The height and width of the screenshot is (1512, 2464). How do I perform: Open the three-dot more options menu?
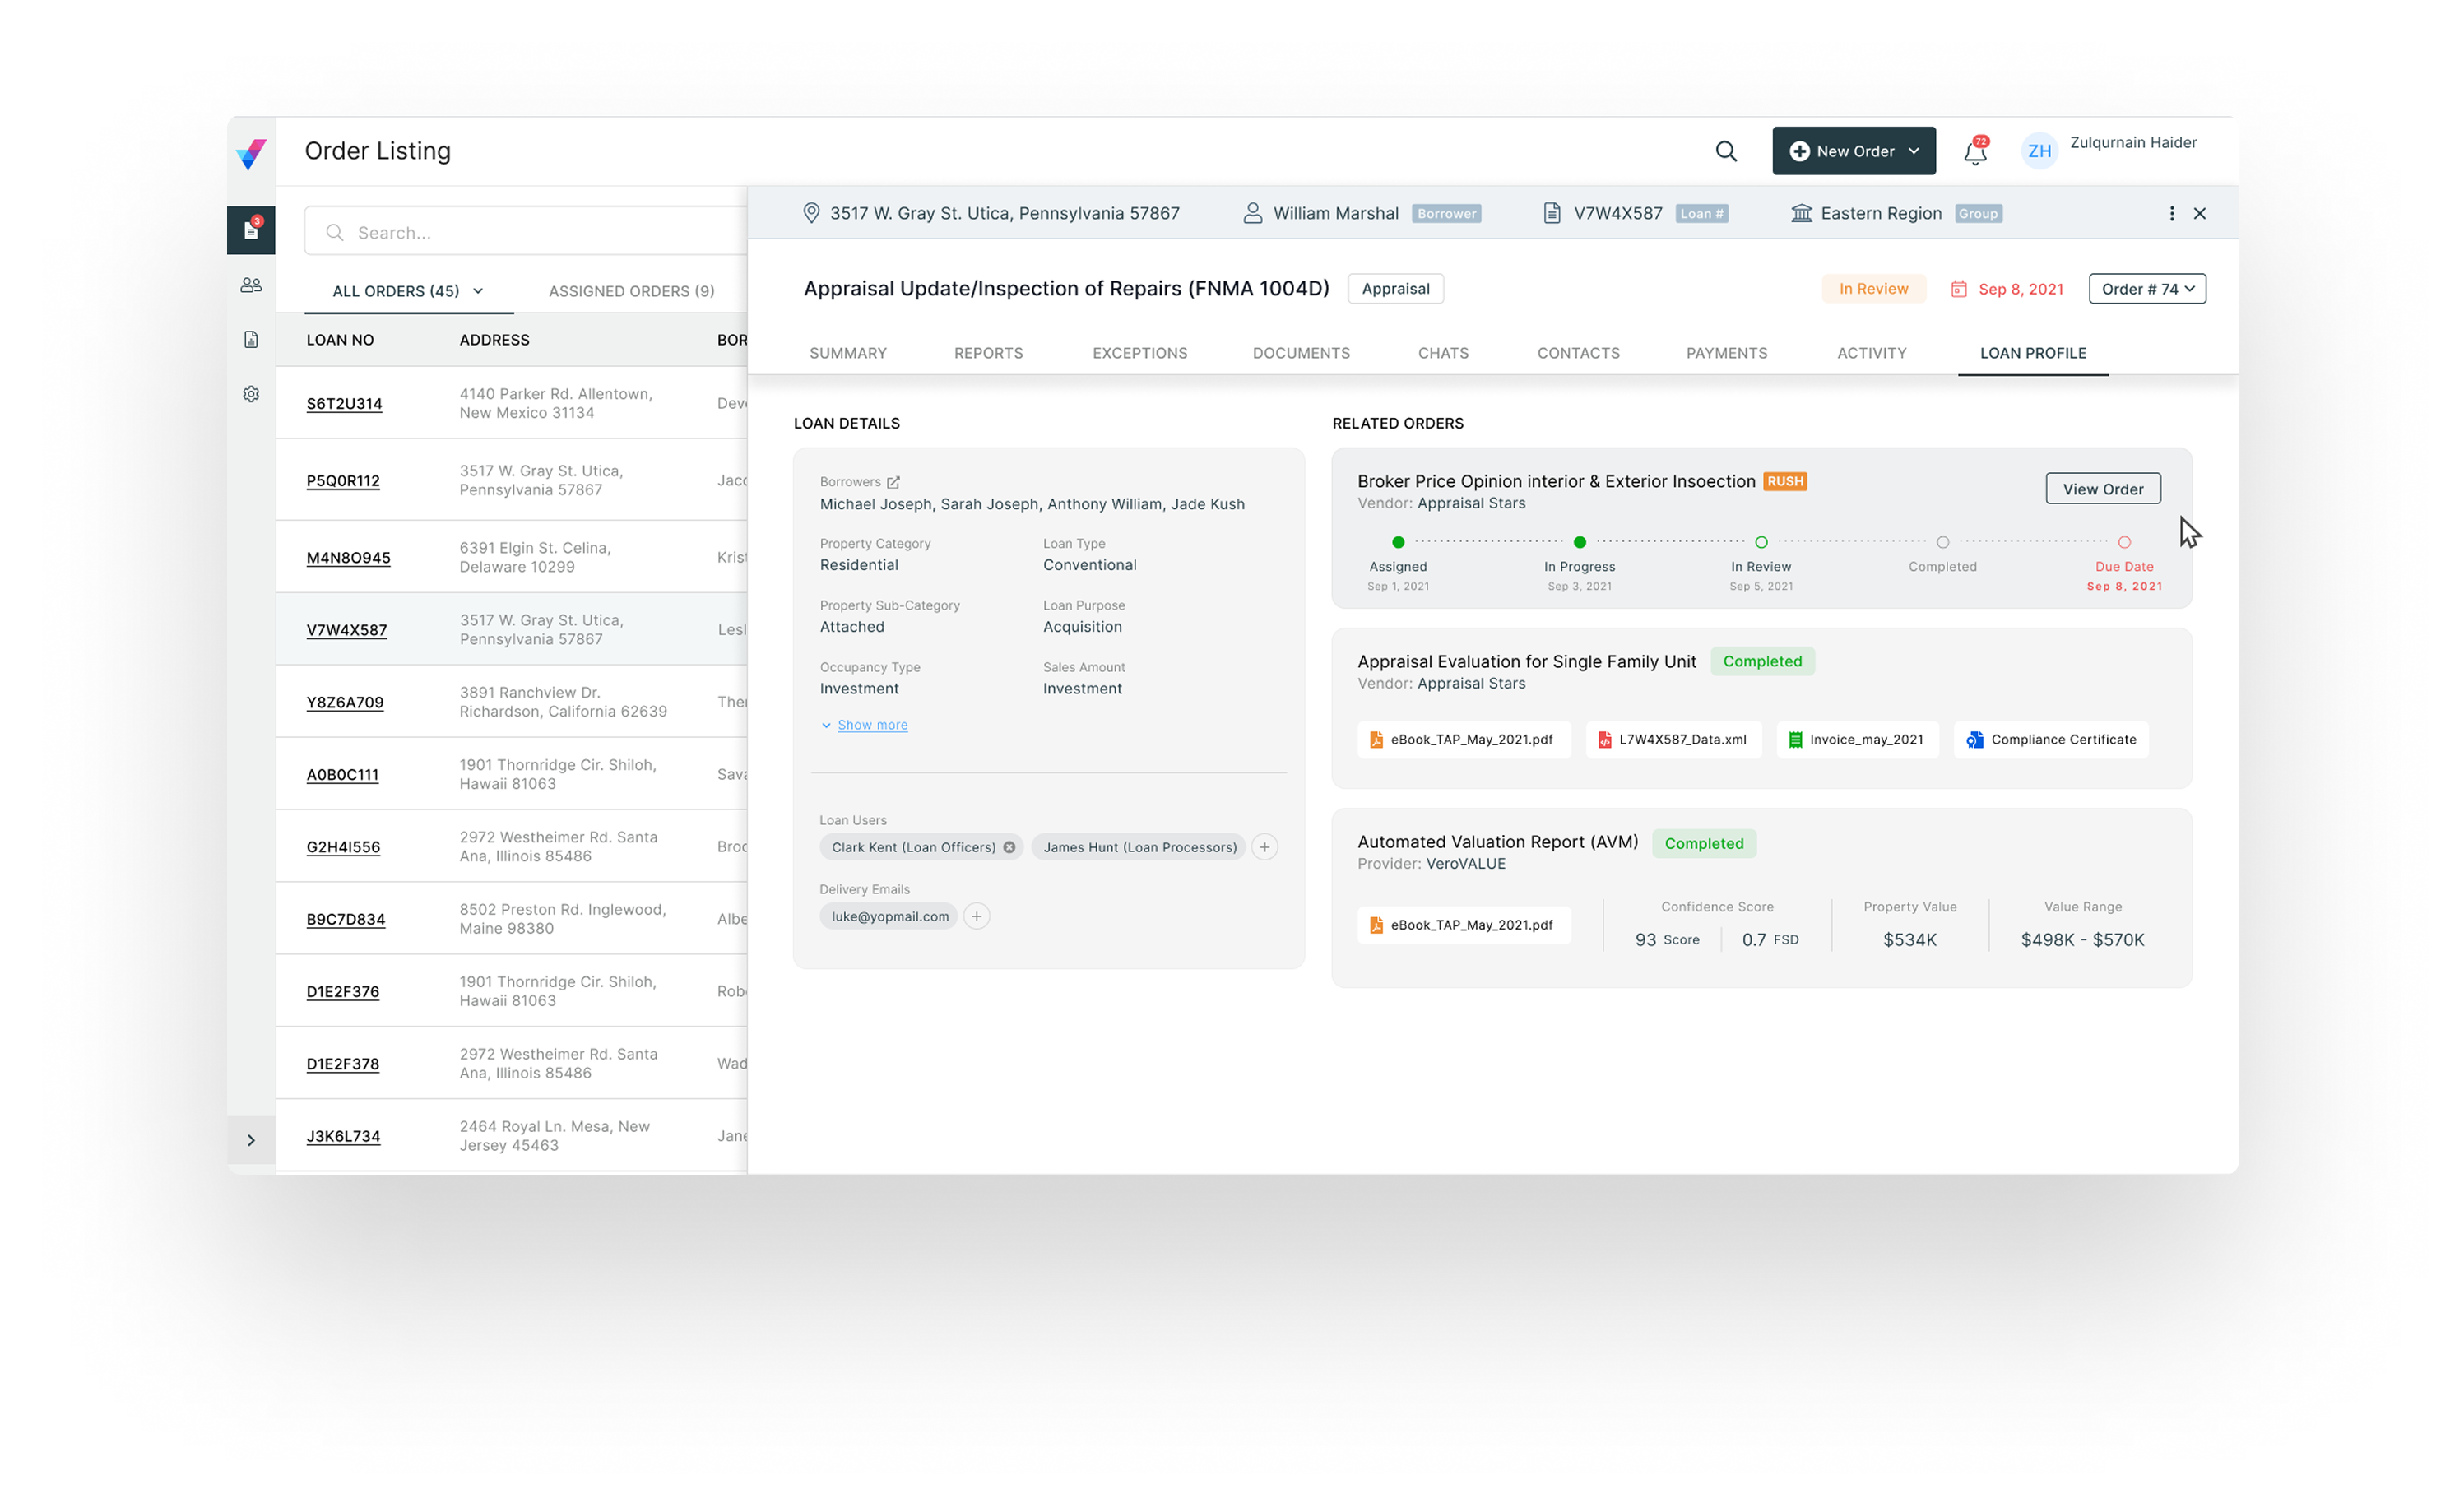(2172, 213)
